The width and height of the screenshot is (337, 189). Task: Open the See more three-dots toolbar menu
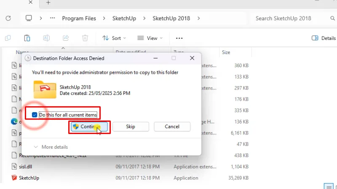[179, 38]
